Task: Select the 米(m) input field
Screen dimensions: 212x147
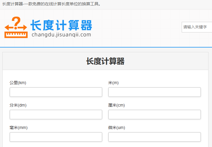Action: 154,92
